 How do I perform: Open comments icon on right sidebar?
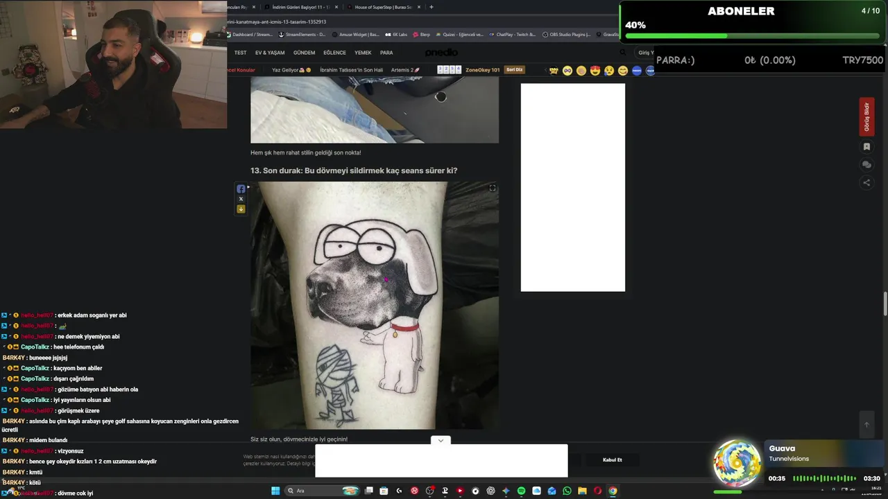tap(866, 165)
